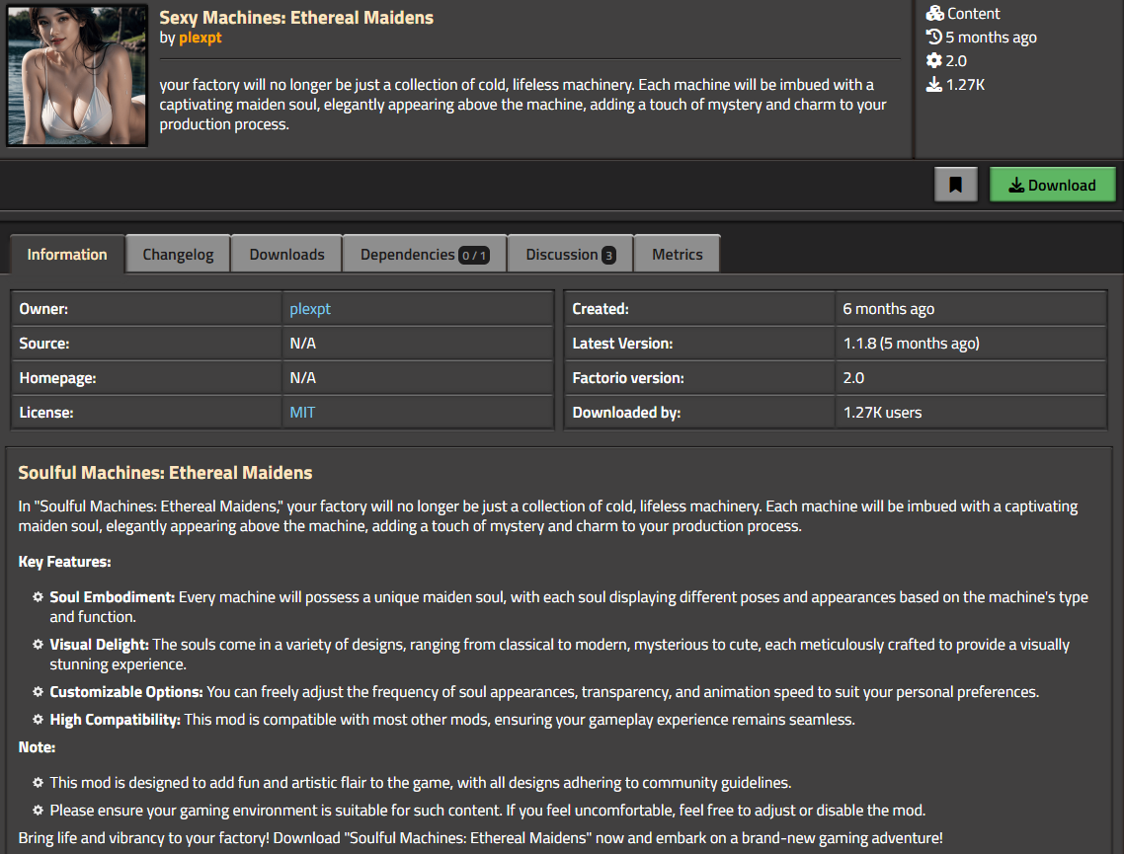The image size is (1124, 854).
Task: Switch to the Metrics tab
Action: pos(677,255)
